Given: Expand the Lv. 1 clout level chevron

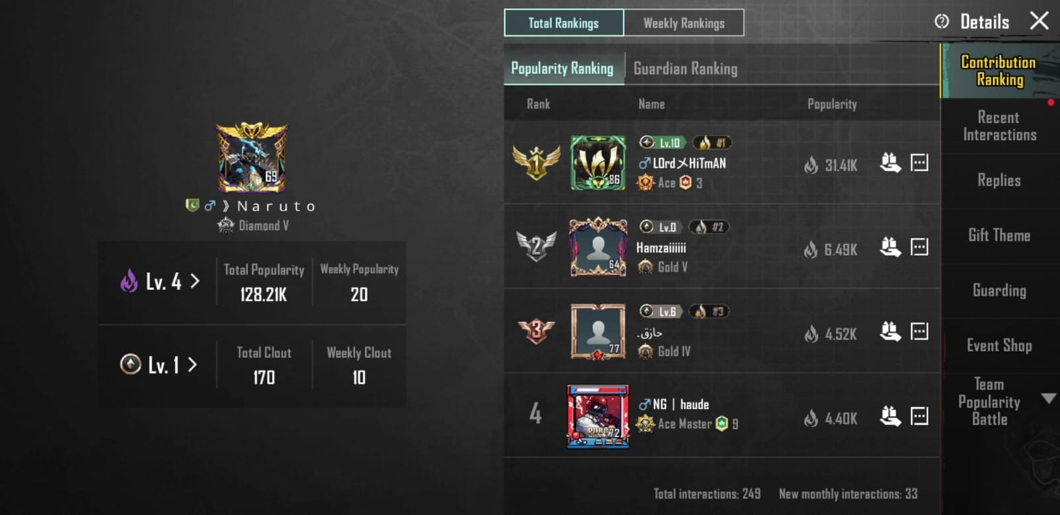Looking at the screenshot, I should tap(192, 365).
